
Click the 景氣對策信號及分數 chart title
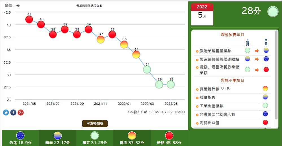coord(89,6)
